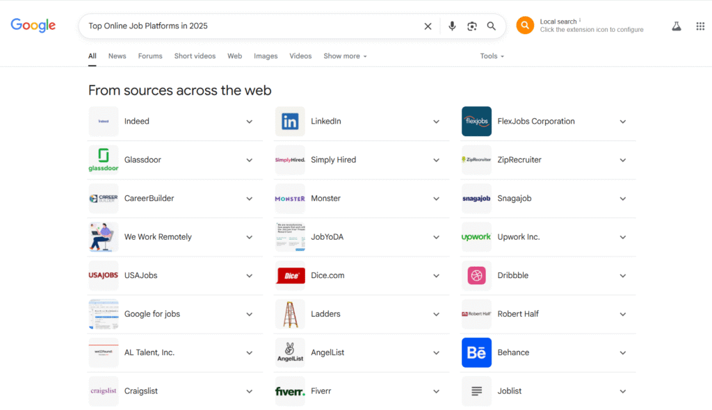Screen dimensions: 712x410
Task: Switch to the Short videos tab
Action: coord(195,56)
